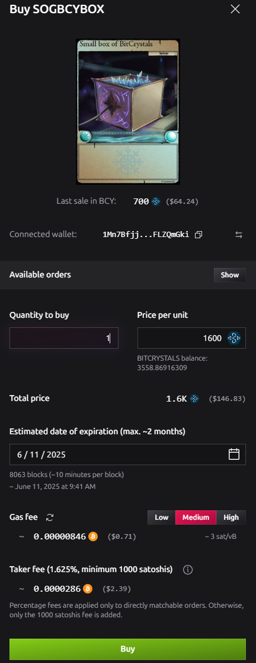Click Bitcoin icon beside taker fee amount

[x=88, y=589]
